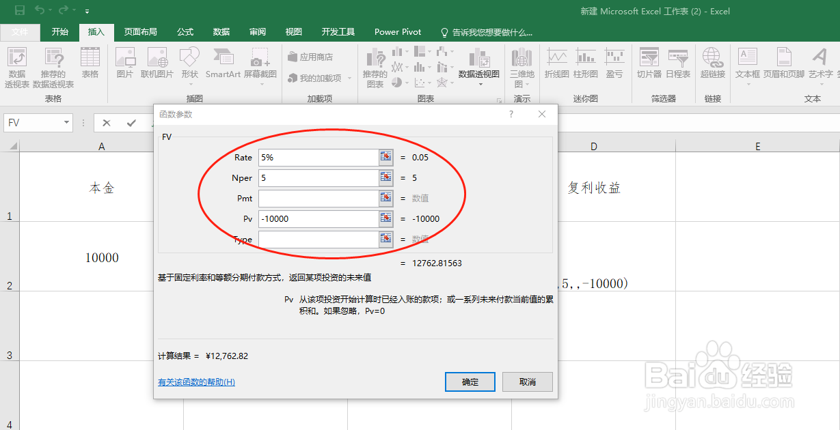Close the Function Arguments dialog
This screenshot has width=840, height=430.
(542, 114)
